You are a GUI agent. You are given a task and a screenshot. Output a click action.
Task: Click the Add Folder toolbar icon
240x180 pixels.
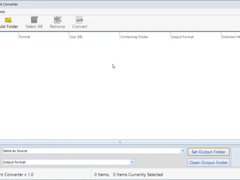(8, 20)
